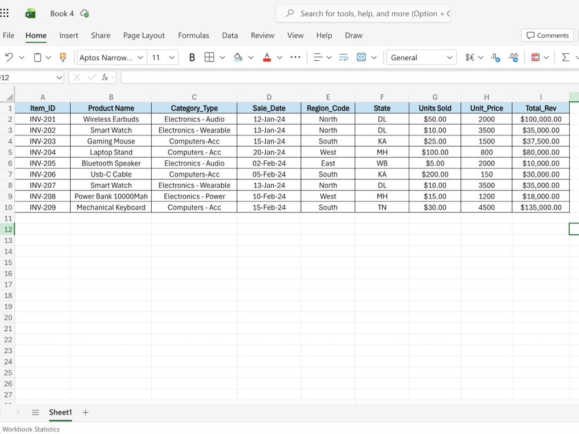Click the formula bar confirm checkmark

pos(91,77)
